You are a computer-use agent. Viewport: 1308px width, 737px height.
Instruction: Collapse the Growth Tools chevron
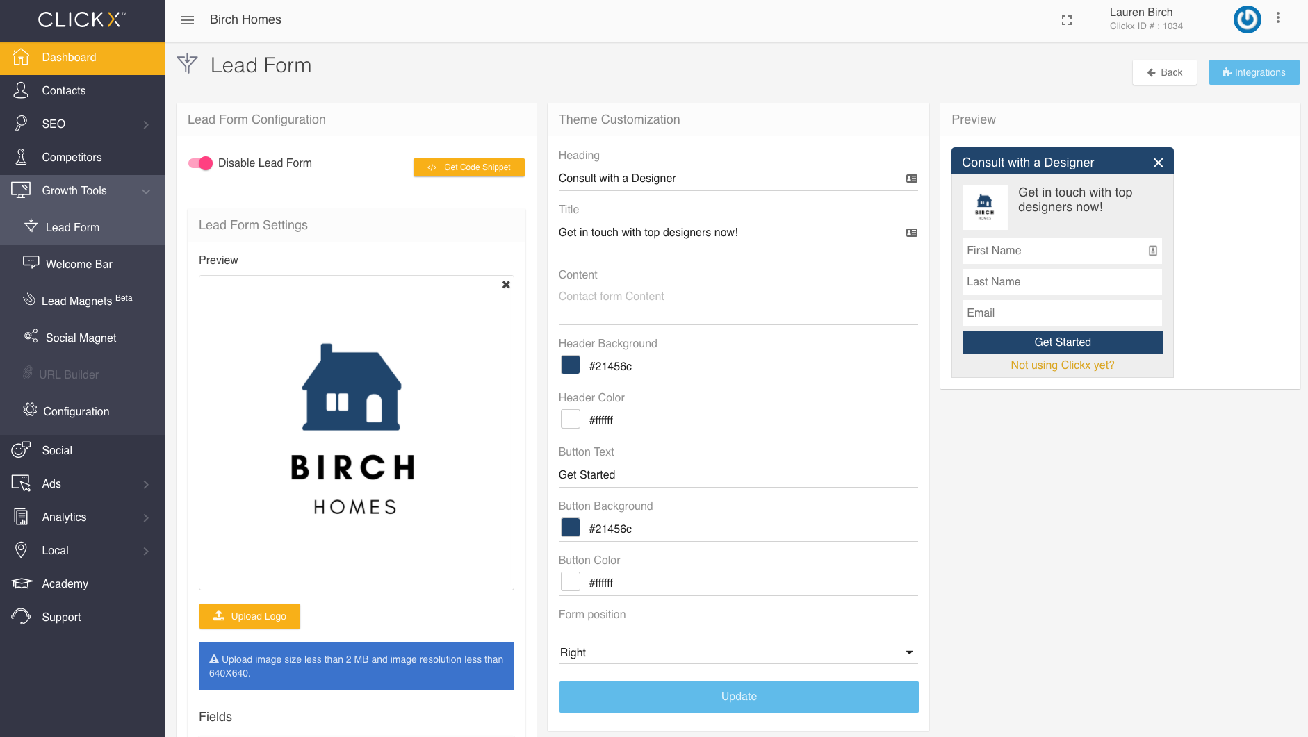[146, 191]
